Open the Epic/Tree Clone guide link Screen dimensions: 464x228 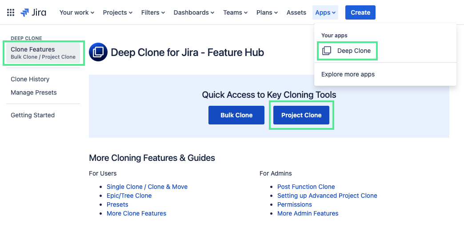point(129,196)
